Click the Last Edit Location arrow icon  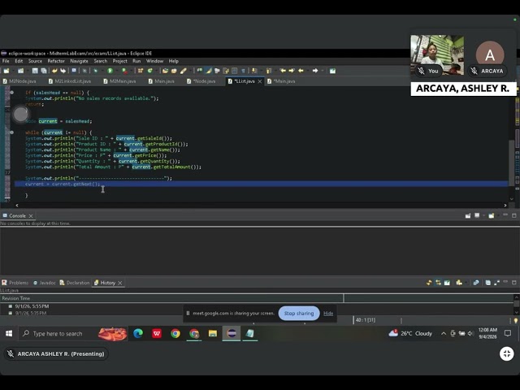click(x=283, y=71)
